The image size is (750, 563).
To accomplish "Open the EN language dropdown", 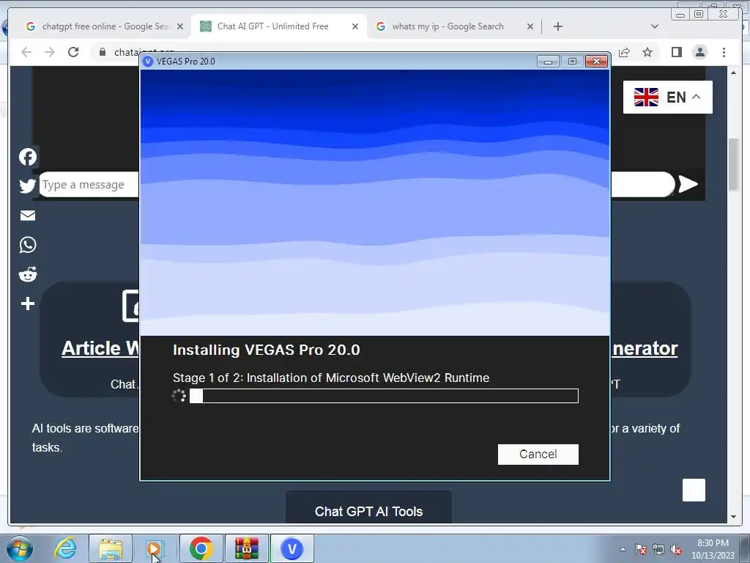I will [x=667, y=97].
